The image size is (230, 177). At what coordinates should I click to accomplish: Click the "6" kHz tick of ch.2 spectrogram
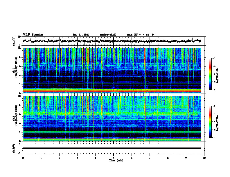coord(20,114)
